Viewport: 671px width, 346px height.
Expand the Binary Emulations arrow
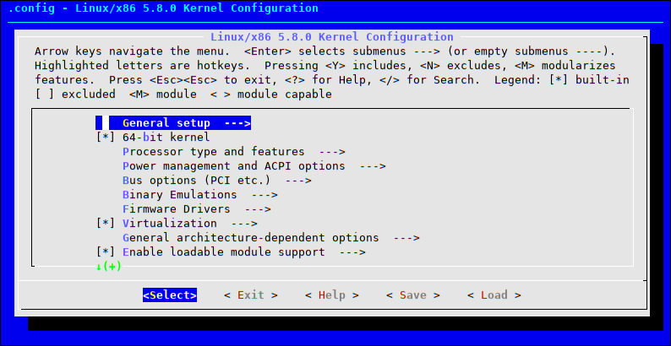click(x=265, y=195)
